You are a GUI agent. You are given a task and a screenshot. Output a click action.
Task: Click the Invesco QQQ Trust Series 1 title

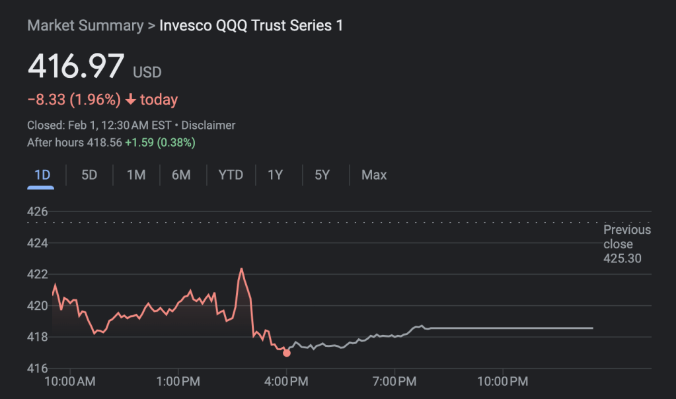click(x=251, y=26)
